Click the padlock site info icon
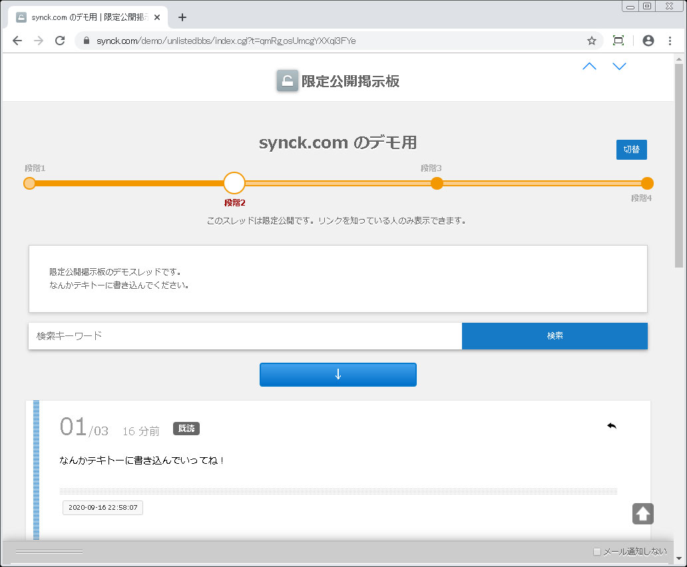The image size is (687, 567). coord(87,41)
